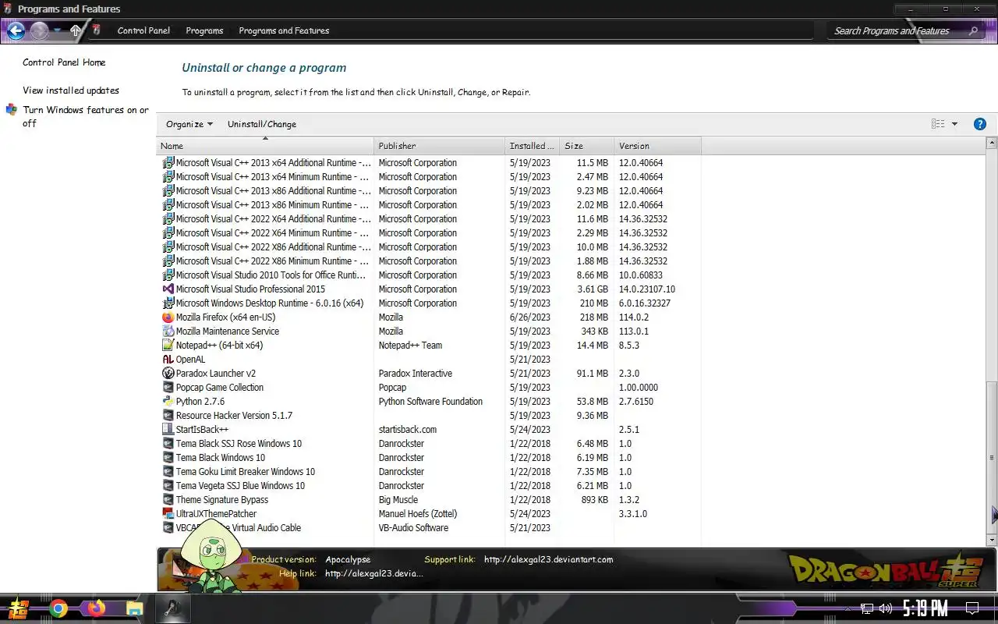Click the VB-Audio Software publisher cell
Image resolution: width=998 pixels, height=624 pixels.
(413, 528)
